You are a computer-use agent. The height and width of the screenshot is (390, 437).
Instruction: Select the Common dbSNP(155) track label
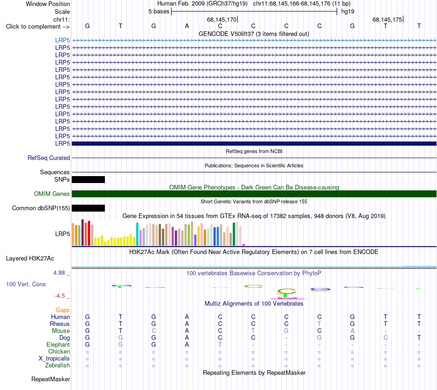(40, 208)
